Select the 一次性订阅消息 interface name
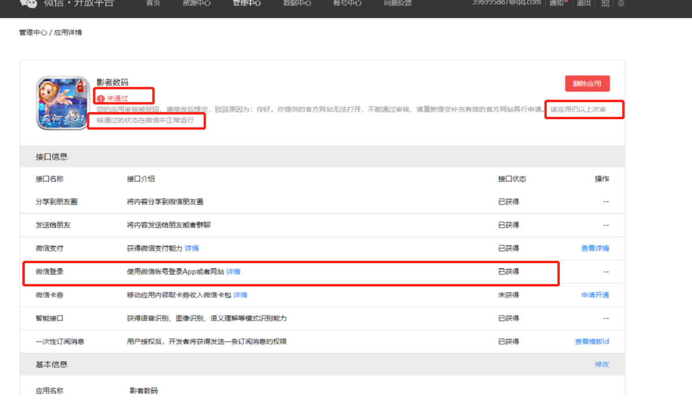Image resolution: width=692 pixels, height=401 pixels. [60, 341]
